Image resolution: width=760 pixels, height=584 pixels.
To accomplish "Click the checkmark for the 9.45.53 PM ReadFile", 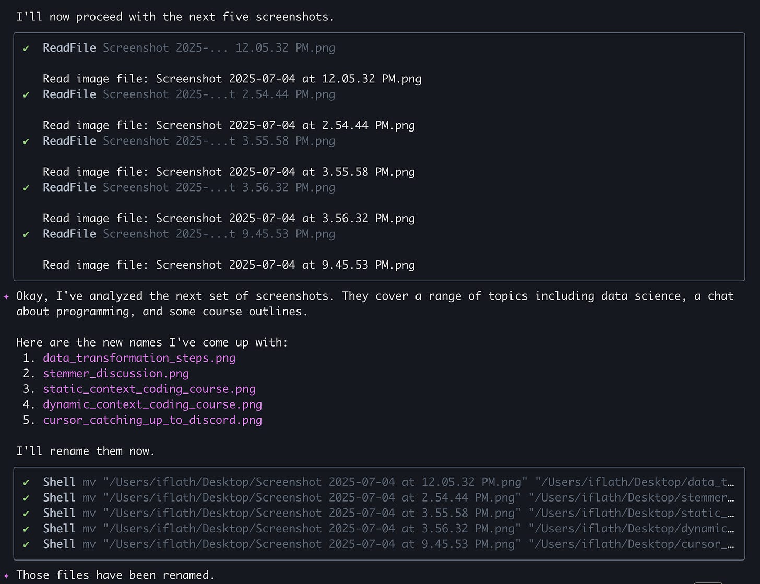I will (x=26, y=234).
